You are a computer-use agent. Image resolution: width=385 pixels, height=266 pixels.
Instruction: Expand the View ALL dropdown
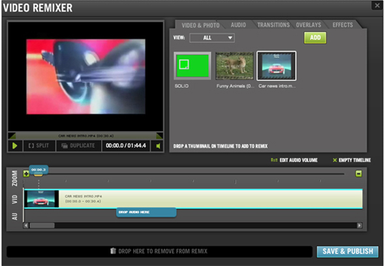click(212, 38)
